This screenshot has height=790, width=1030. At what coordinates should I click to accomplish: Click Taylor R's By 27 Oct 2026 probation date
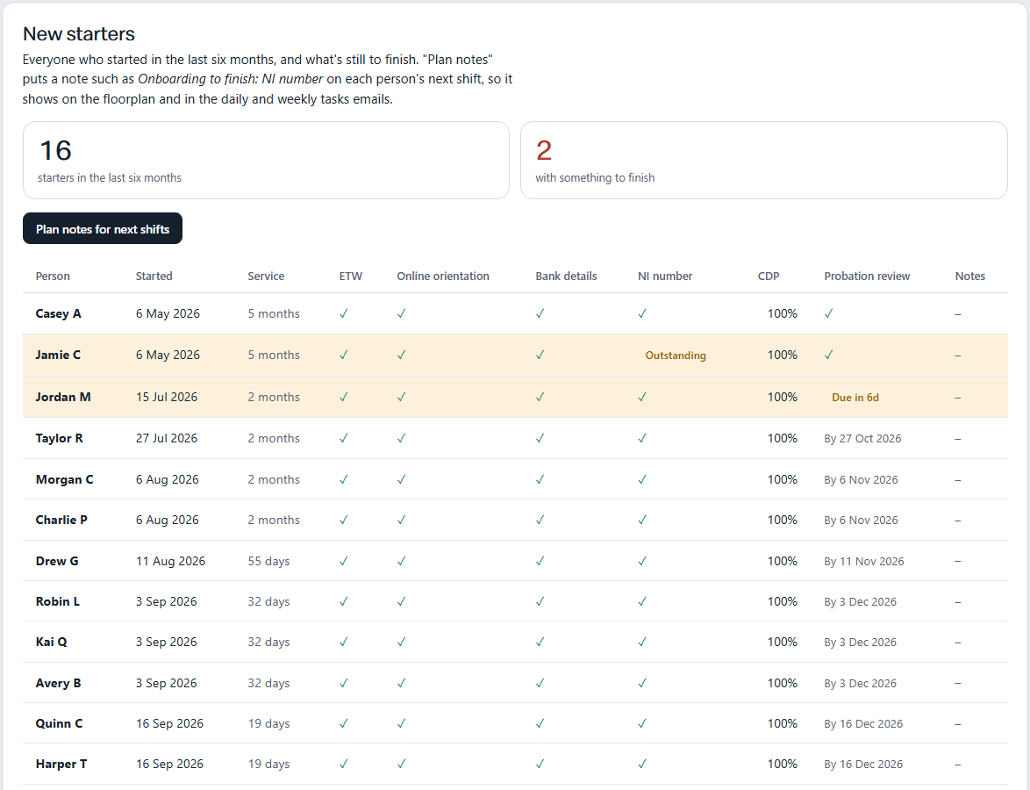click(x=862, y=438)
